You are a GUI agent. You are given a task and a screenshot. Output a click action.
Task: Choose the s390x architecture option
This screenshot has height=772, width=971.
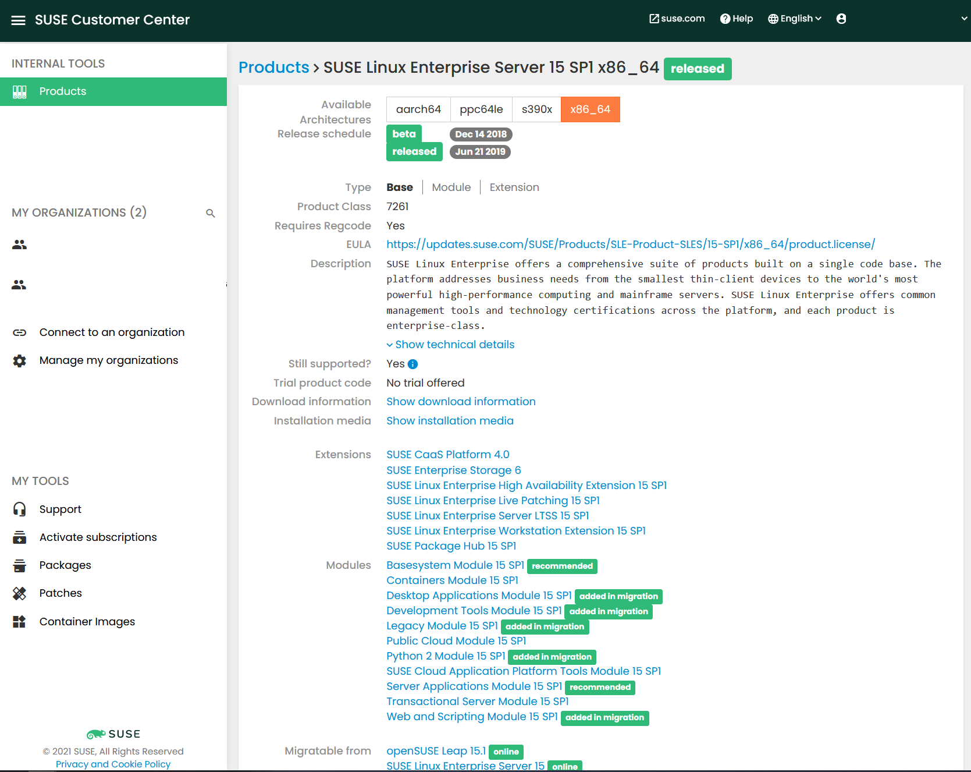coord(536,109)
